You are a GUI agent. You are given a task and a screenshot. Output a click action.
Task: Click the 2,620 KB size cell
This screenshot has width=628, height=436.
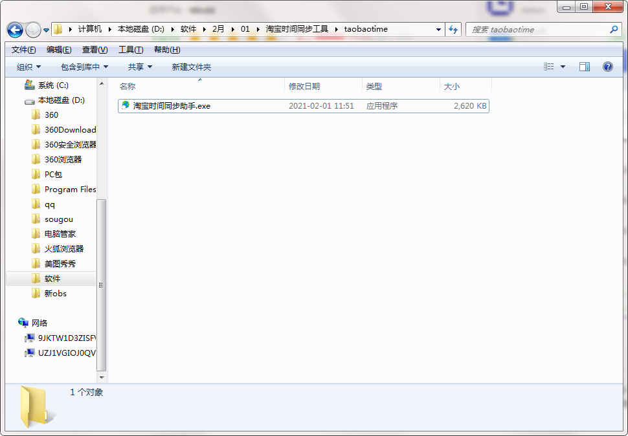click(x=470, y=106)
